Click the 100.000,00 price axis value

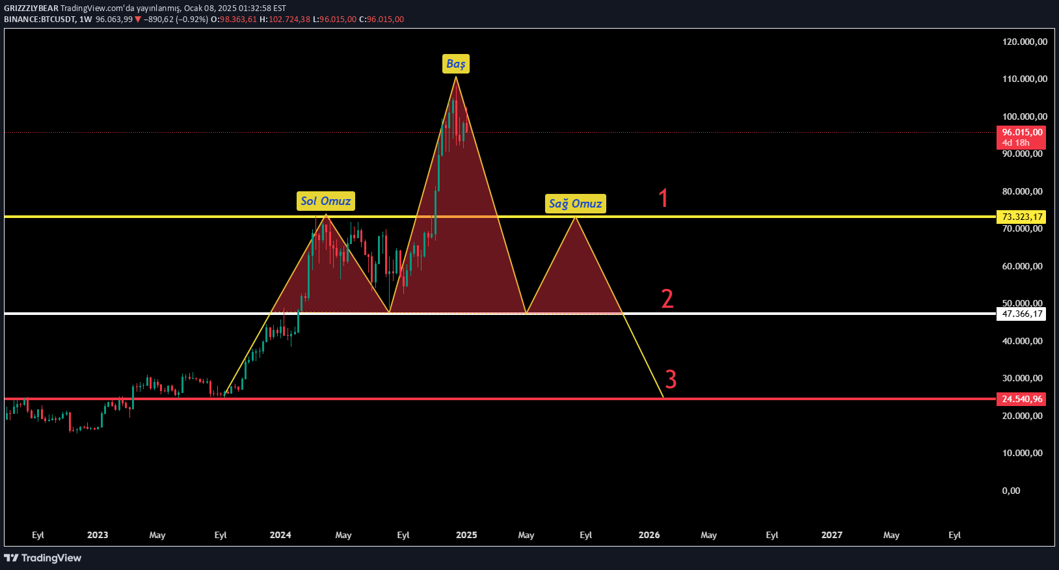(x=1025, y=116)
